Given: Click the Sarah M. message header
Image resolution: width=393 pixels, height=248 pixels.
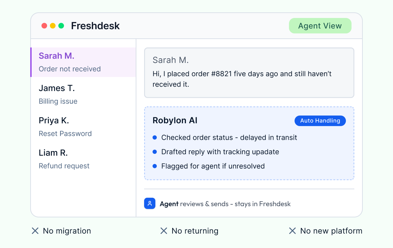Looking at the screenshot, I should (170, 60).
